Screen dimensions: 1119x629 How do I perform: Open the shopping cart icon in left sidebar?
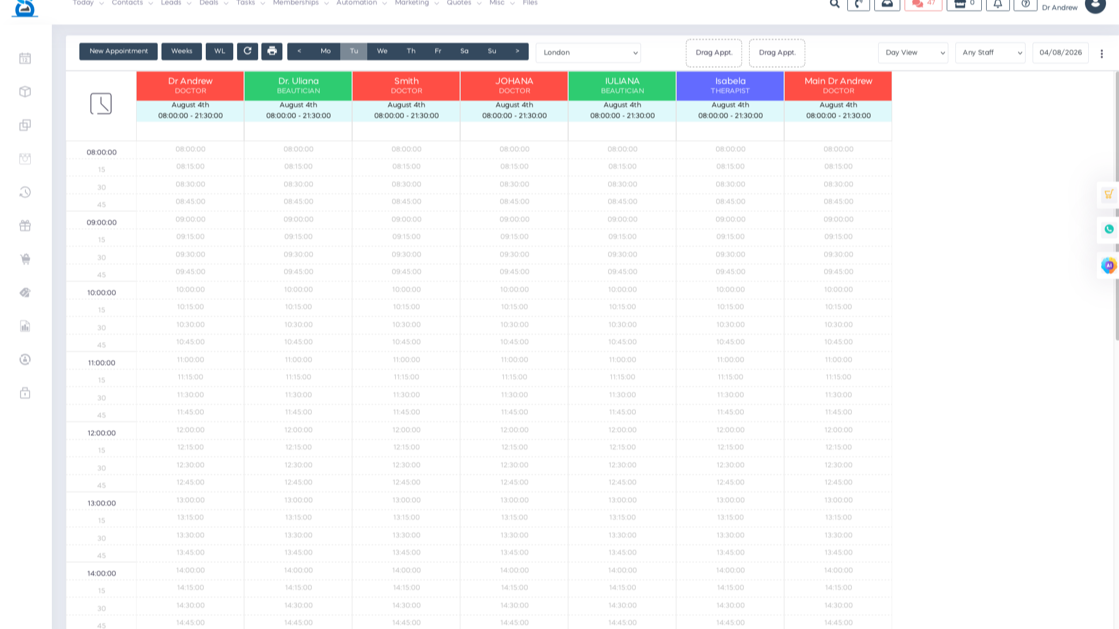(25, 259)
